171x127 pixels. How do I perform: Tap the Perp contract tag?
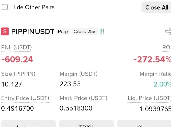point(63,31)
